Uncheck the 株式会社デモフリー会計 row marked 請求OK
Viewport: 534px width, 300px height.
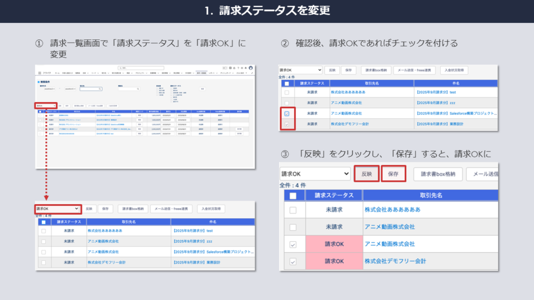point(293,261)
